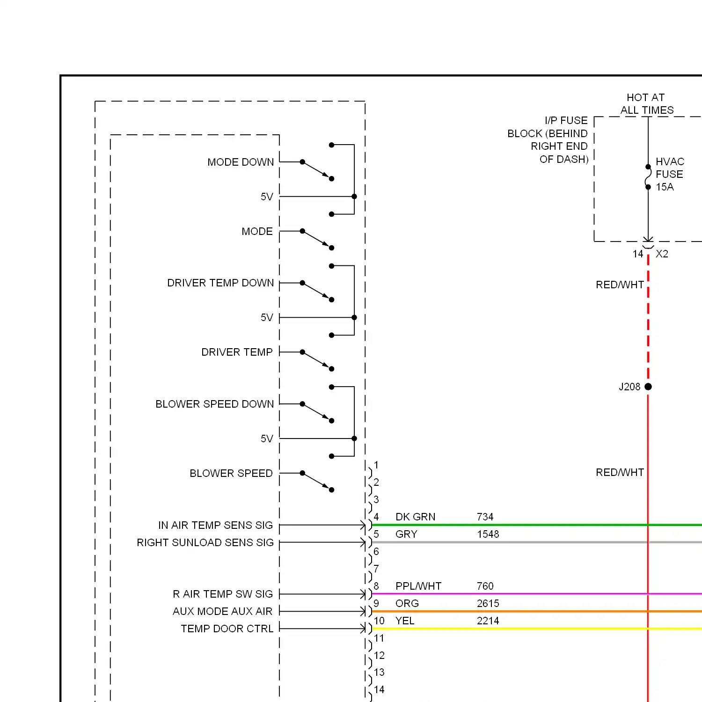Click the MODE switch symbol

point(317,239)
